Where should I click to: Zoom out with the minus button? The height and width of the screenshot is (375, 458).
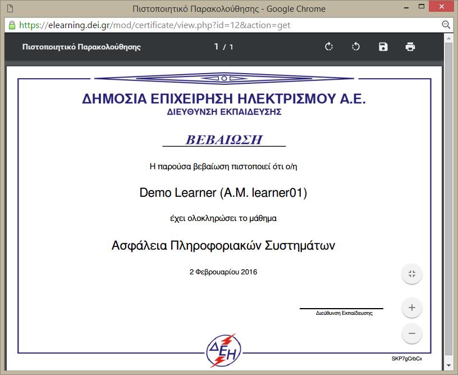pyautogui.click(x=412, y=333)
